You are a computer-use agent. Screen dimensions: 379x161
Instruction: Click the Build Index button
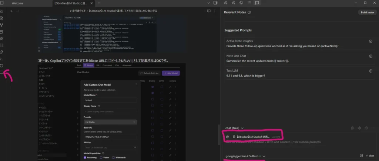coord(368,12)
